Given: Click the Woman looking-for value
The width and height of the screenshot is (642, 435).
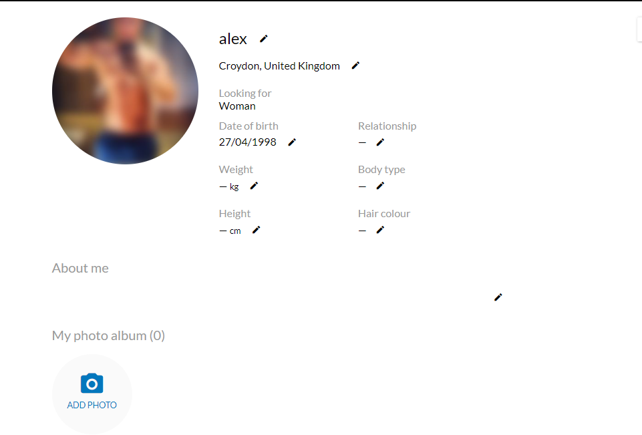Looking at the screenshot, I should (237, 106).
